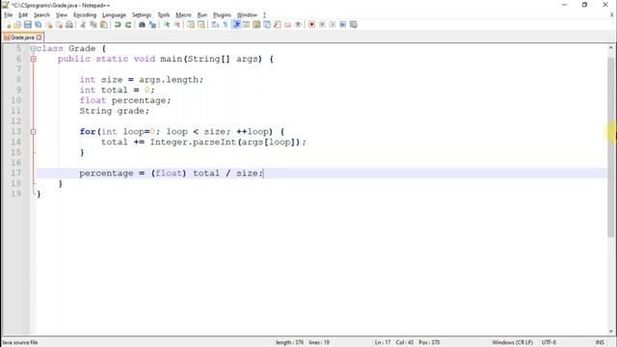Click the scrollbar up arrow

tap(610, 48)
